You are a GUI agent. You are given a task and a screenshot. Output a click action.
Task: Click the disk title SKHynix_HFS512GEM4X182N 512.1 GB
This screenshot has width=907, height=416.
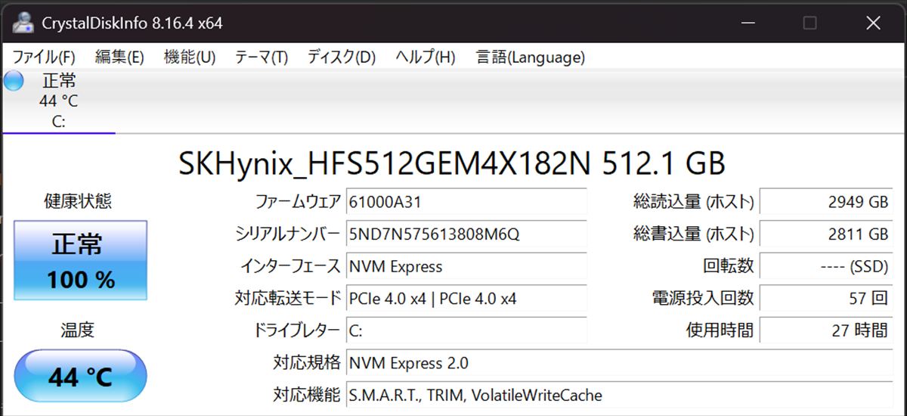pyautogui.click(x=452, y=163)
